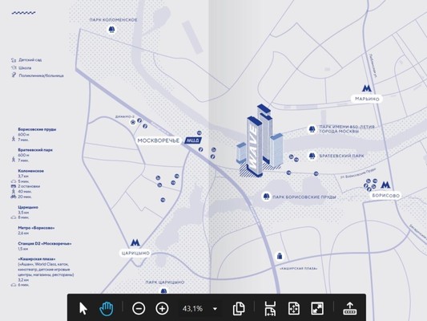Click the tree icon beside Братеевский парк map label

pyautogui.click(x=312, y=156)
